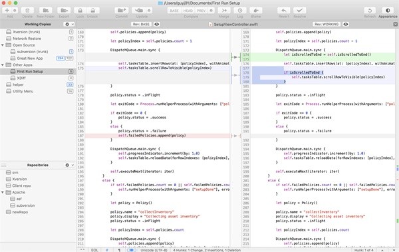Click the Update toolbar icon

[x=139, y=11]
